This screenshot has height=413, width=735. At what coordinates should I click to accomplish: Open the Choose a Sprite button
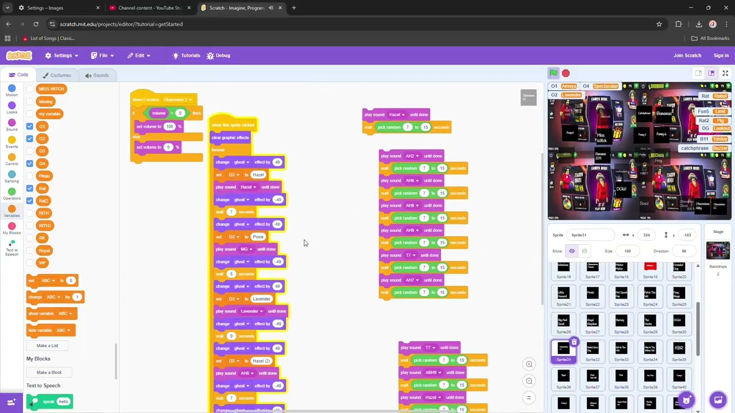687,399
